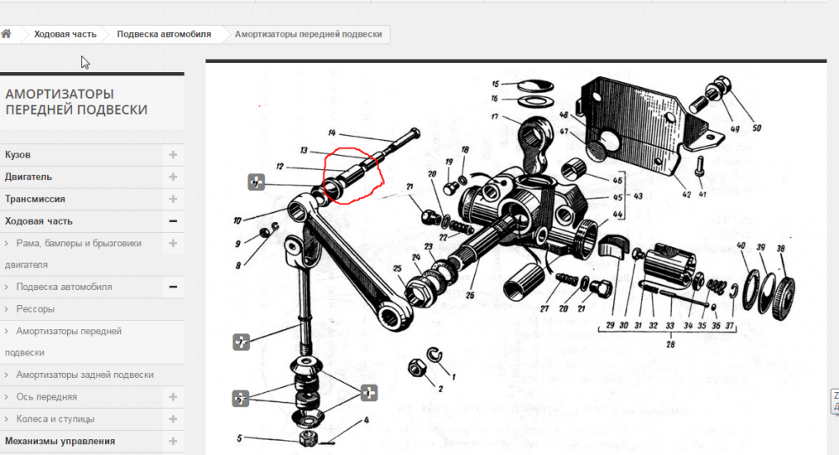The image size is (839, 455).
Task: Expand Колеса и ступицы with its plus
Action: tap(173, 418)
